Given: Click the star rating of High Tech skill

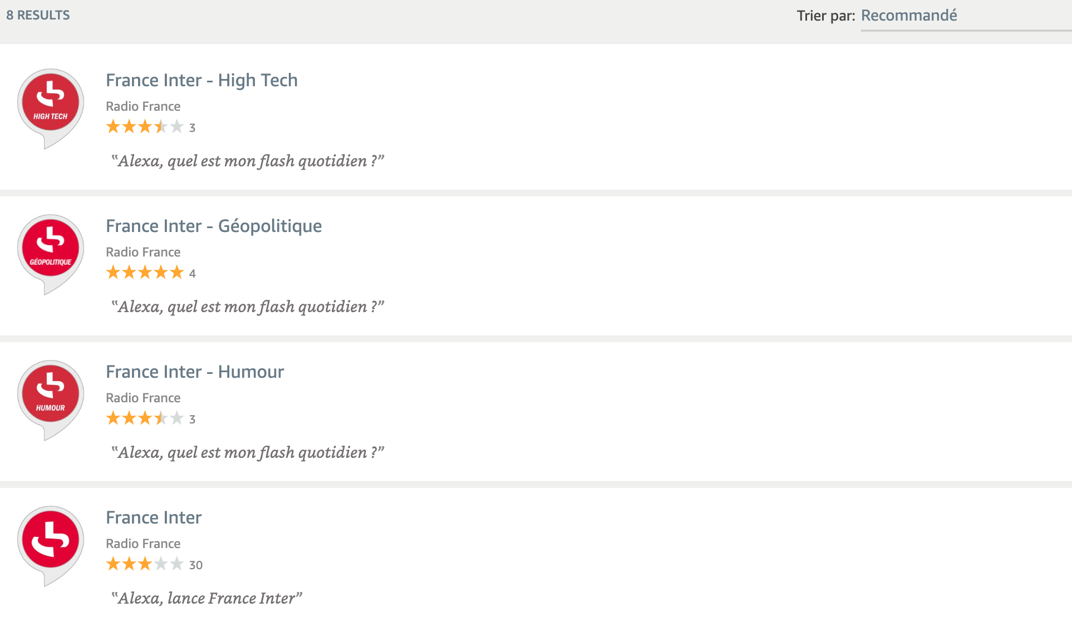Looking at the screenshot, I should click(145, 127).
